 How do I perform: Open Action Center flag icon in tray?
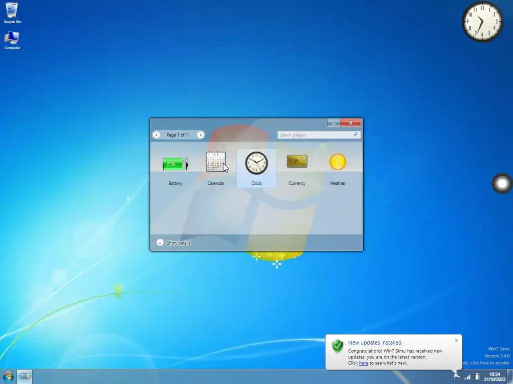pyautogui.click(x=457, y=376)
